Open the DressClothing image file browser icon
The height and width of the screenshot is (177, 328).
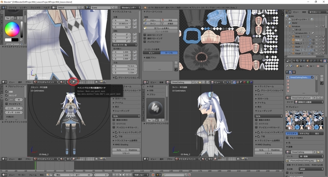pyautogui.click(x=200, y=82)
